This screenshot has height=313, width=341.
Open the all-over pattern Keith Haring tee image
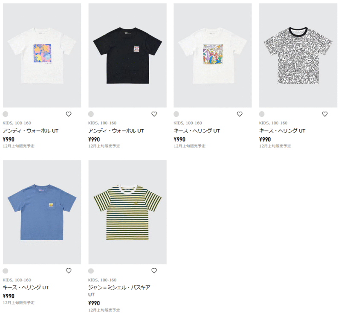click(298, 55)
